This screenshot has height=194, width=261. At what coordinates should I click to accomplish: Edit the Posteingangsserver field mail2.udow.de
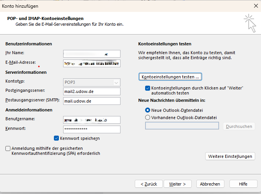pos(92,91)
